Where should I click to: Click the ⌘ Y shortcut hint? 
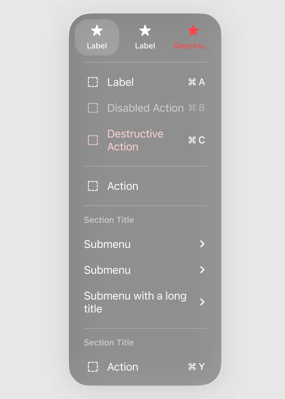click(196, 367)
